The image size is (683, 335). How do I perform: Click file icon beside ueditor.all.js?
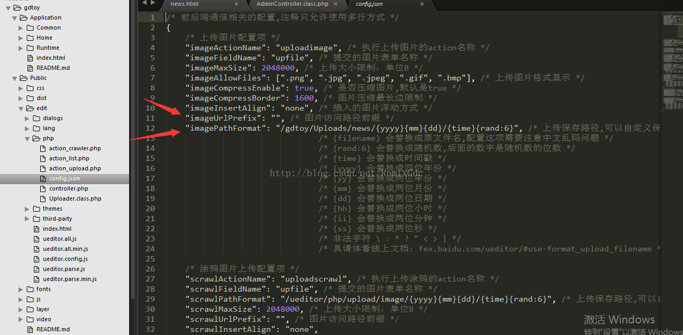click(x=37, y=239)
